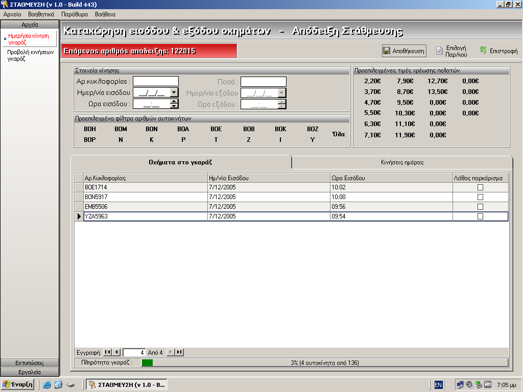
Task: Toggle Λάθος παρκάρισμα for BON5917
Action: click(480, 197)
